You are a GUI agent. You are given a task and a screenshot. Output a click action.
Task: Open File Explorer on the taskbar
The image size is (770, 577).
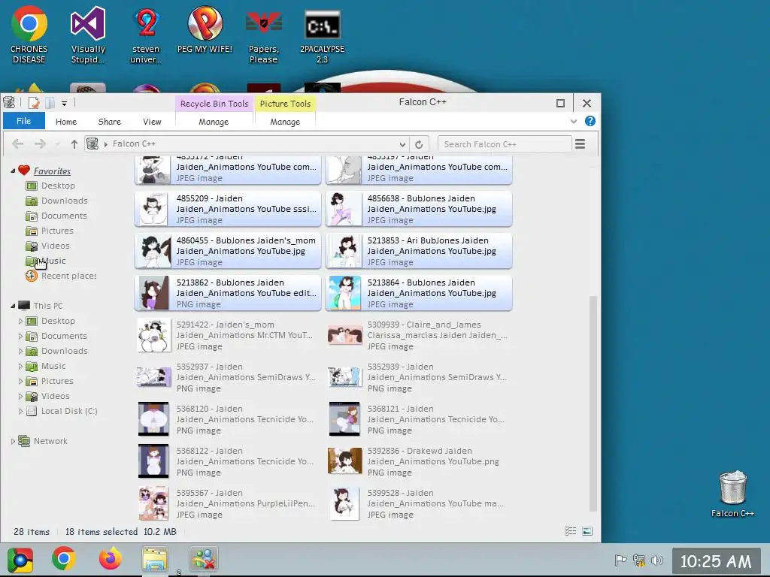pos(155,560)
